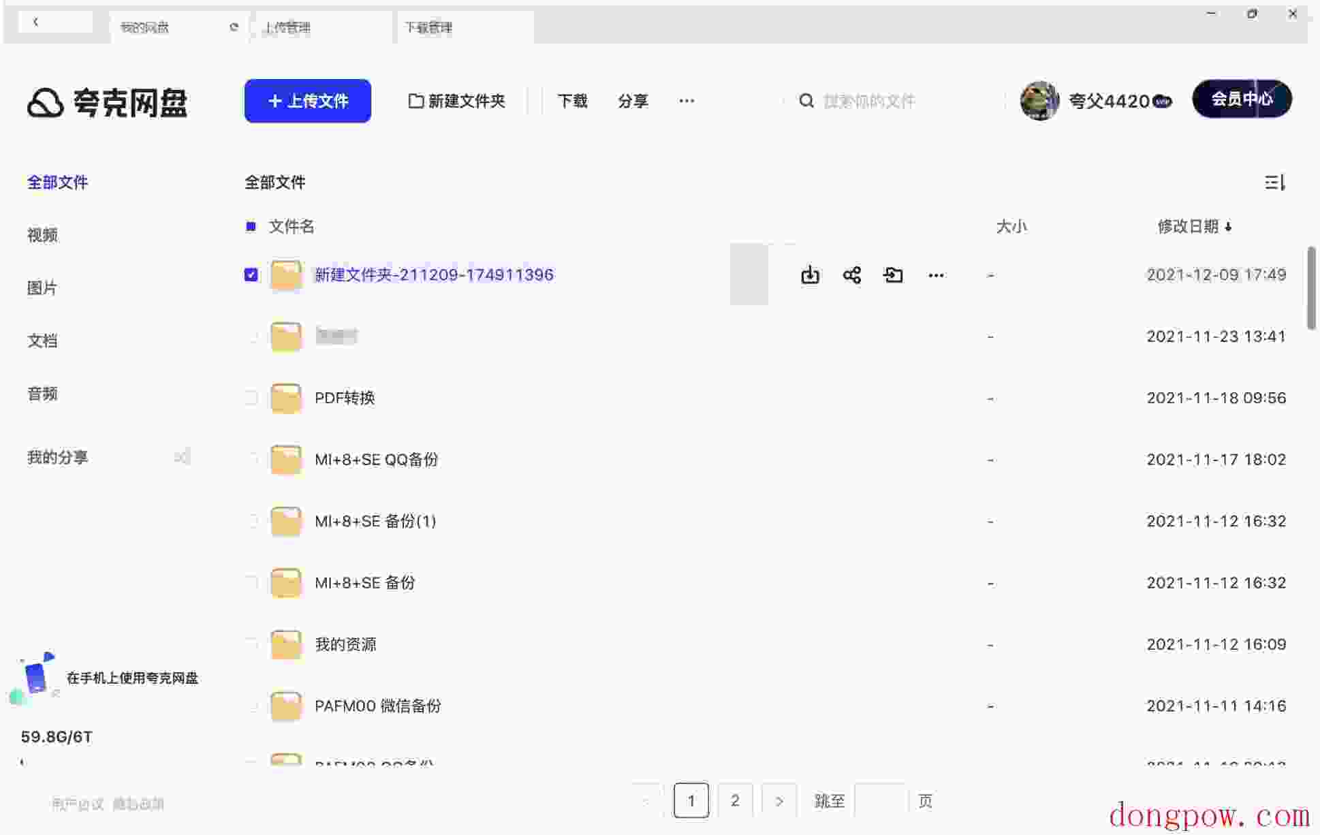Uncheck the 新建文件夹-211209 folder checkbox
1320x835 pixels.
[x=251, y=274]
